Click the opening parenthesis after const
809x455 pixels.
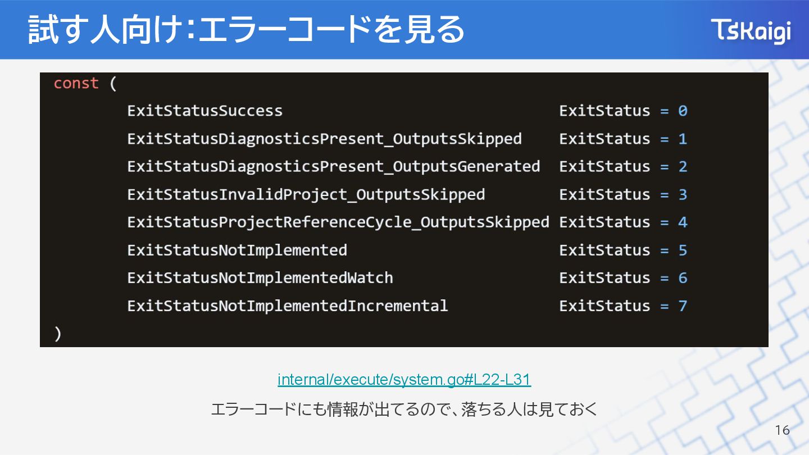(x=113, y=84)
